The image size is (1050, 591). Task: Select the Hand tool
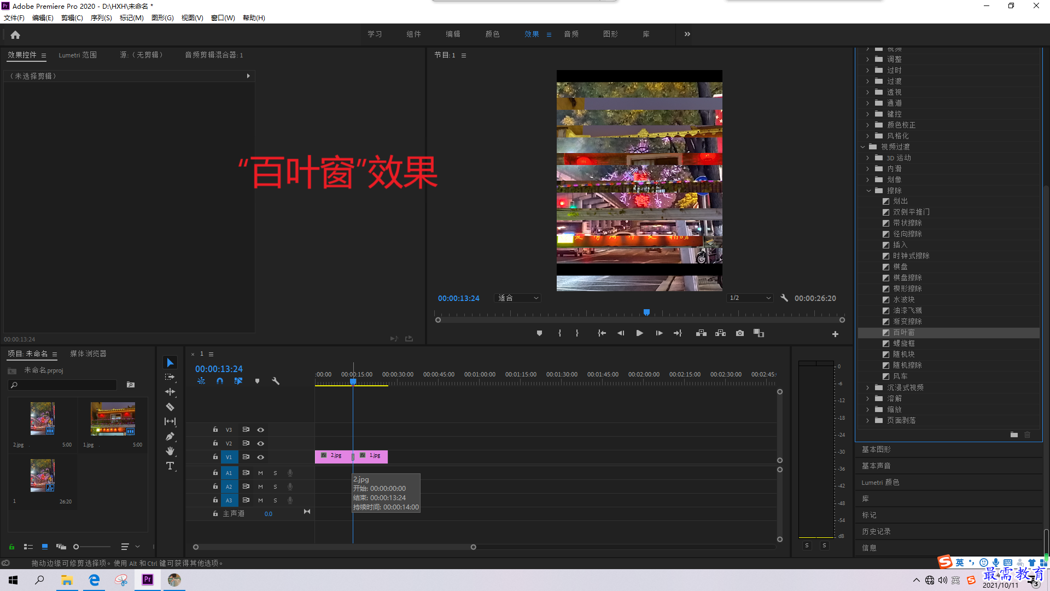[x=170, y=451]
